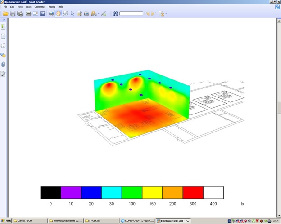The width and height of the screenshot is (281, 224).
Task: Select the Snapshot camera tool
Action: pyautogui.click(x=86, y=13)
